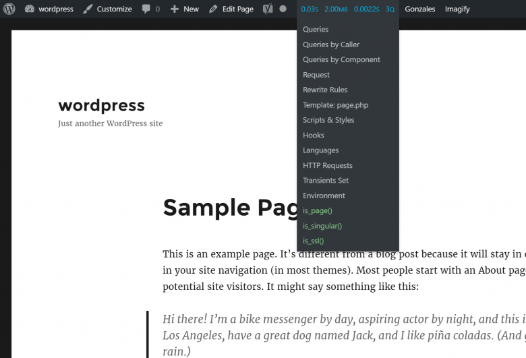Open the comments bubble icon
The width and height of the screenshot is (526, 358).
pyautogui.click(x=146, y=9)
